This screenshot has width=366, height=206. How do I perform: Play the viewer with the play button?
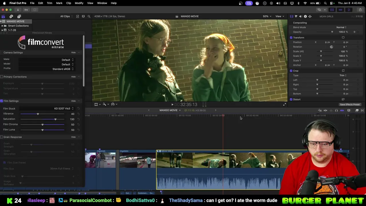click(172, 104)
